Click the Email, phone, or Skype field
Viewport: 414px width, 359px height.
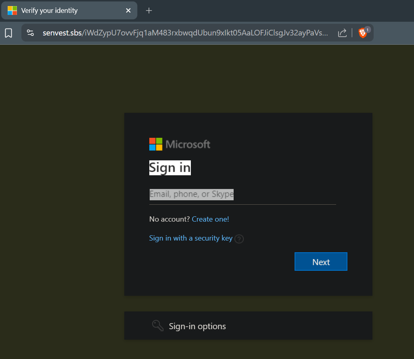point(243,195)
